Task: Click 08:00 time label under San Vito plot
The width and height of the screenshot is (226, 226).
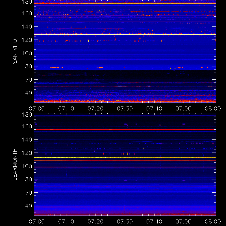Action: [x=213, y=108]
